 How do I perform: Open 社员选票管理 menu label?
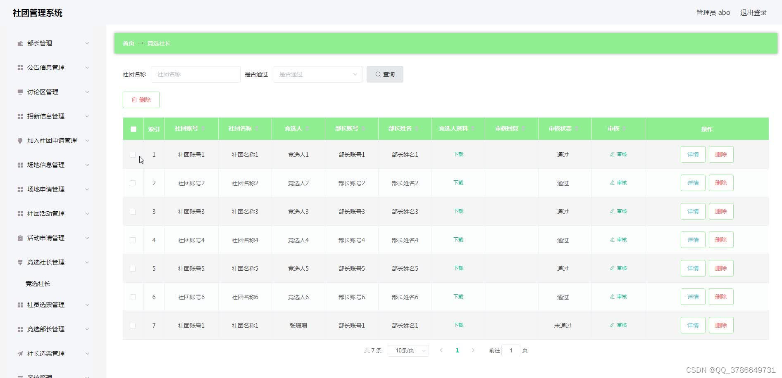46,305
